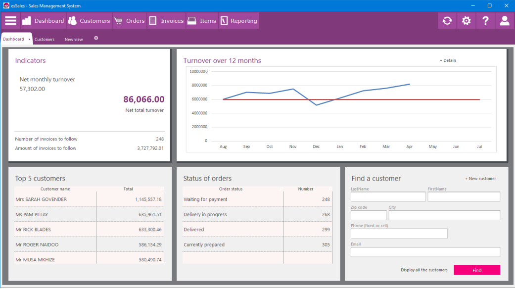Open settings via the gear icon

pos(466,20)
